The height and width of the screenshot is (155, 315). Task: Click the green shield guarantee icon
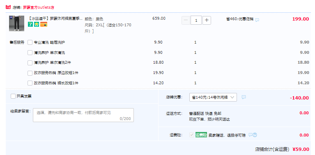pyautogui.click(x=37, y=24)
